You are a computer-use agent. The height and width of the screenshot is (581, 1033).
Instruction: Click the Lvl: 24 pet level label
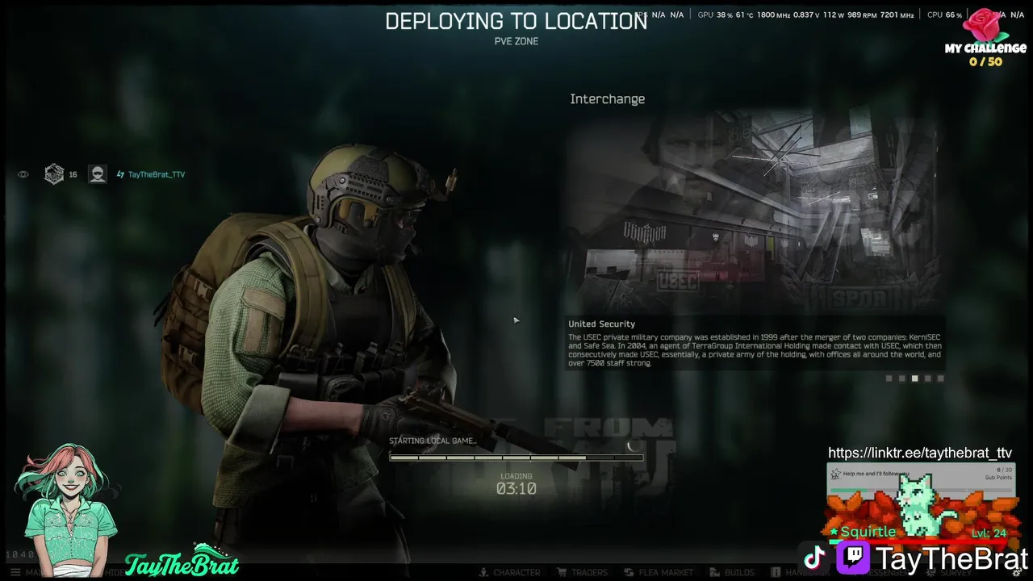pos(989,533)
